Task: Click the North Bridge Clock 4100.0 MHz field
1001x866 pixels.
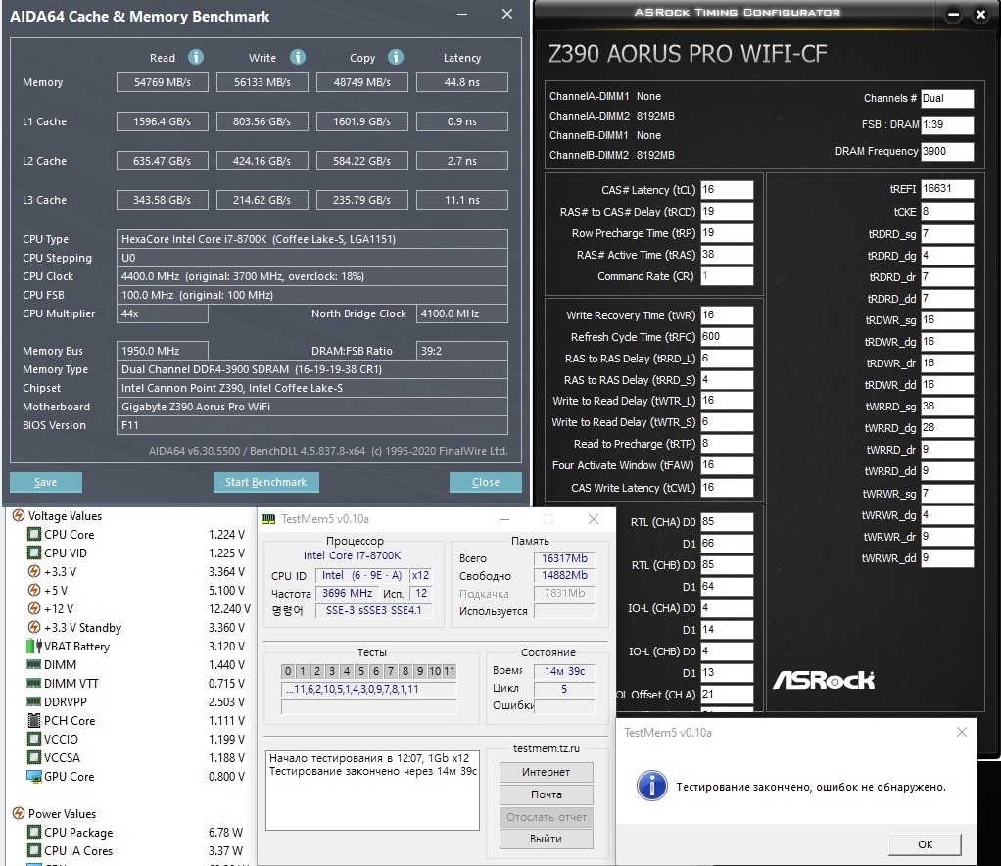Action: [462, 313]
